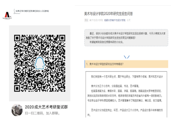Click the line starting 书法专业由于学科原因
Viewport: 171px width, 122px height.
[125, 101]
